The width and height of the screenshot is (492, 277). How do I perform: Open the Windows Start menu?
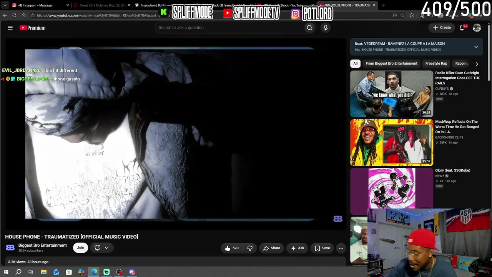point(6,272)
